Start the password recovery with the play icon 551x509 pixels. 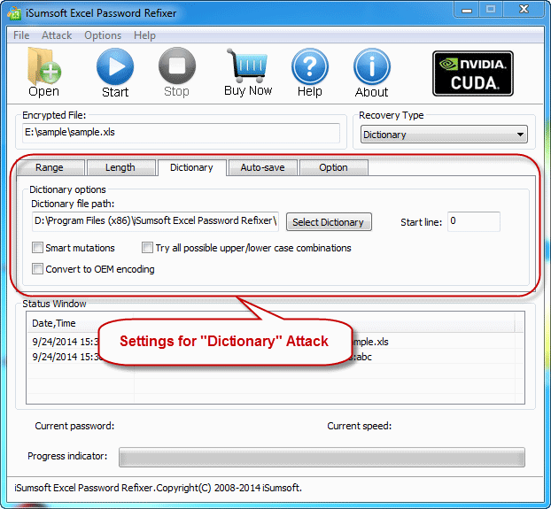click(115, 66)
